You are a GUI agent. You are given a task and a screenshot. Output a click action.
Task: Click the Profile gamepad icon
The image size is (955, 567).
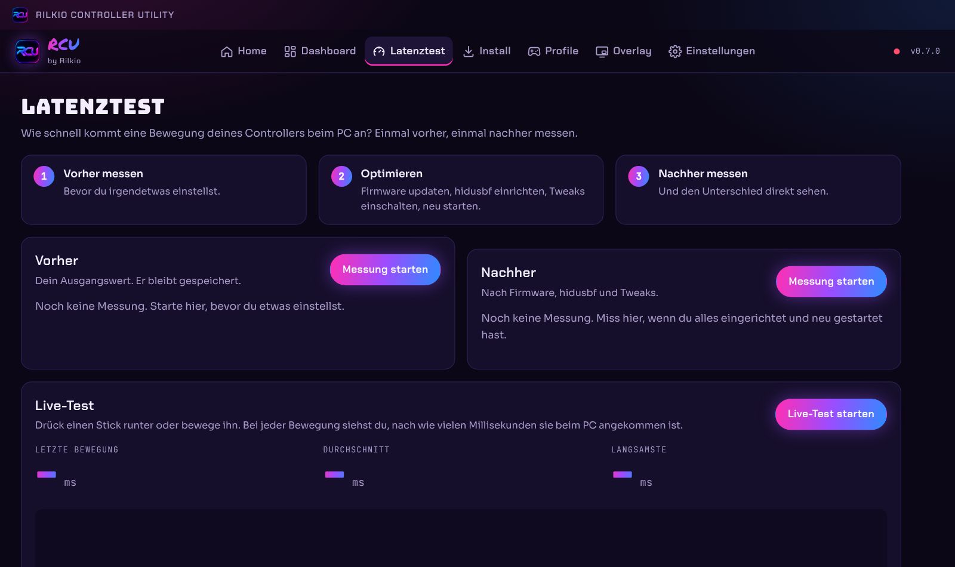pyautogui.click(x=534, y=51)
